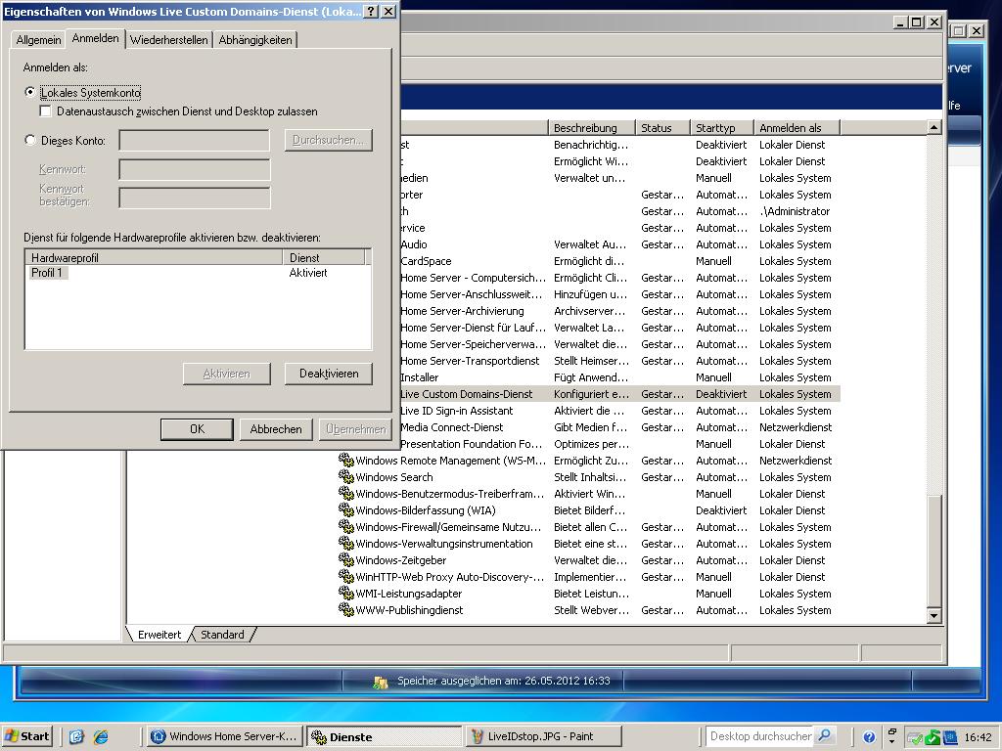The image size is (1002, 751).
Task: Click the desktop search magnifier icon
Action: (824, 735)
